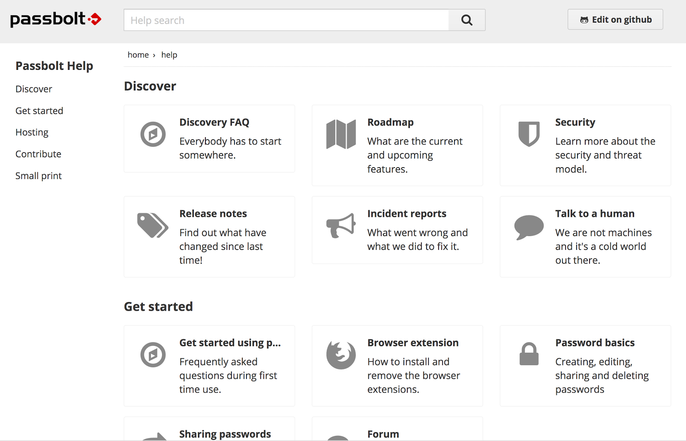Click 'What went wrong and what we did' text
686x441 pixels.
pyautogui.click(x=418, y=240)
